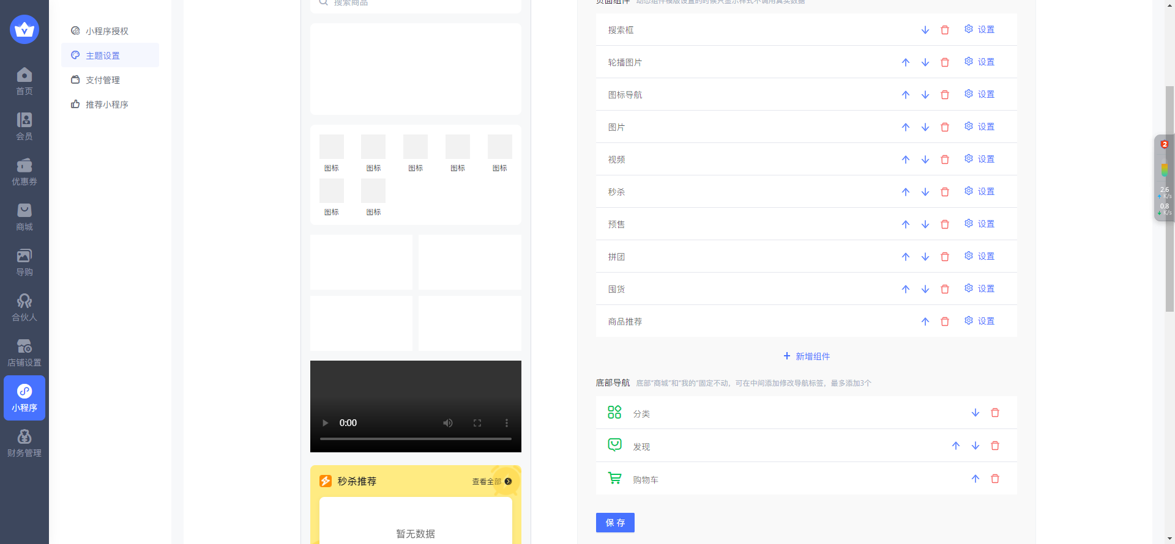Mute the preview video volume
Image resolution: width=1175 pixels, height=544 pixels.
[x=448, y=423]
